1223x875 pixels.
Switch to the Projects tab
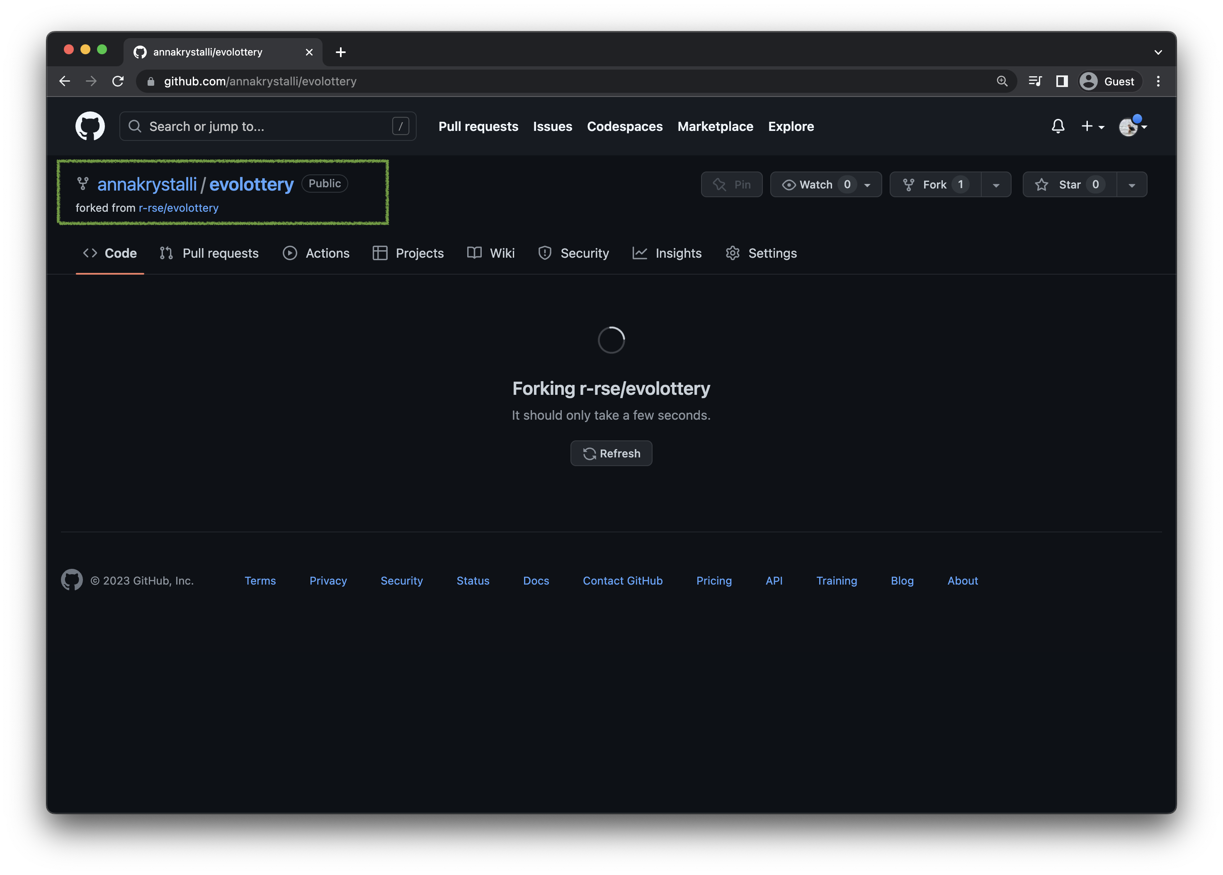408,253
